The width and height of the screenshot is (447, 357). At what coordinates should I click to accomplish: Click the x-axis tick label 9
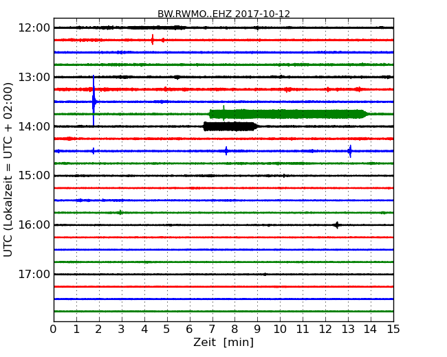257,330
